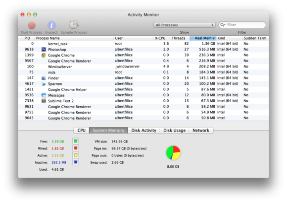Select the mds process row

pyautogui.click(x=143, y=72)
